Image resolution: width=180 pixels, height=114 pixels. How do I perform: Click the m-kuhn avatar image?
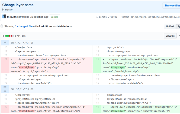(4, 17)
